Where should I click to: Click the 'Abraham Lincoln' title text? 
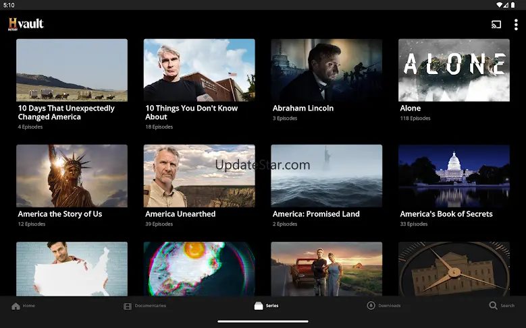click(x=303, y=108)
